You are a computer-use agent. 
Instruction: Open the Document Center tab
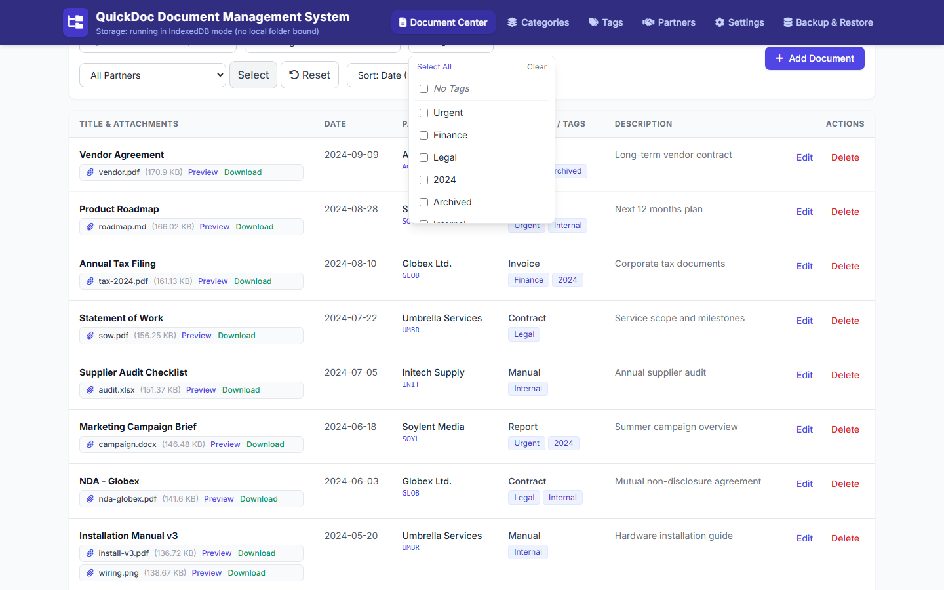point(443,22)
